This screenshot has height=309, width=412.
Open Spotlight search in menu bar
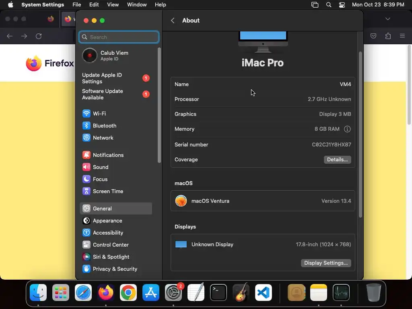coord(328,5)
